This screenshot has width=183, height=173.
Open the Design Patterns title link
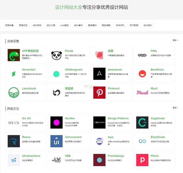pos(118,118)
